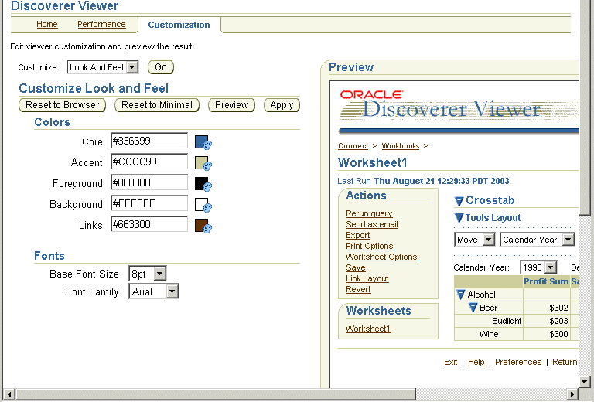The height and width of the screenshot is (402, 594).
Task: Follow the Workbooks breadcrumb link
Action: pos(401,146)
